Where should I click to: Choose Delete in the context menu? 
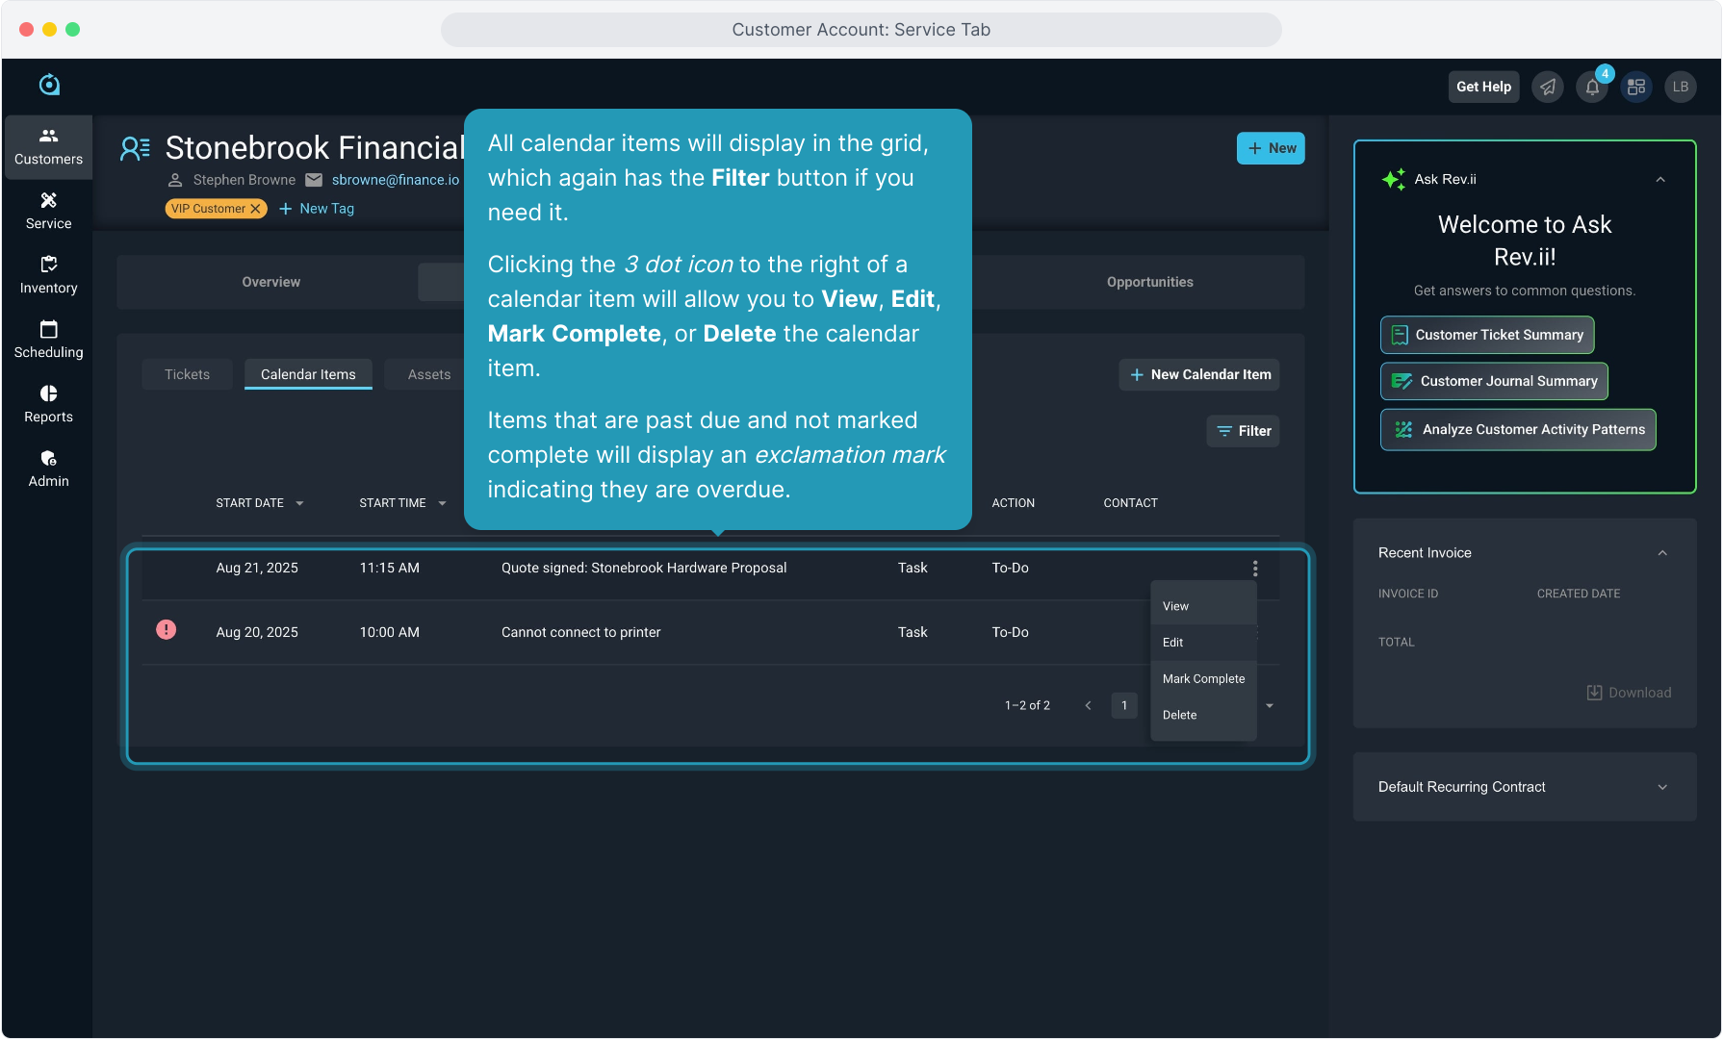[x=1179, y=715]
